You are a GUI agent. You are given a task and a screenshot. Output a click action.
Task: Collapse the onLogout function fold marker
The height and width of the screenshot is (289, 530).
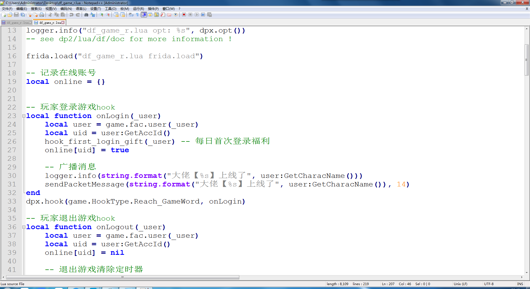click(24, 227)
